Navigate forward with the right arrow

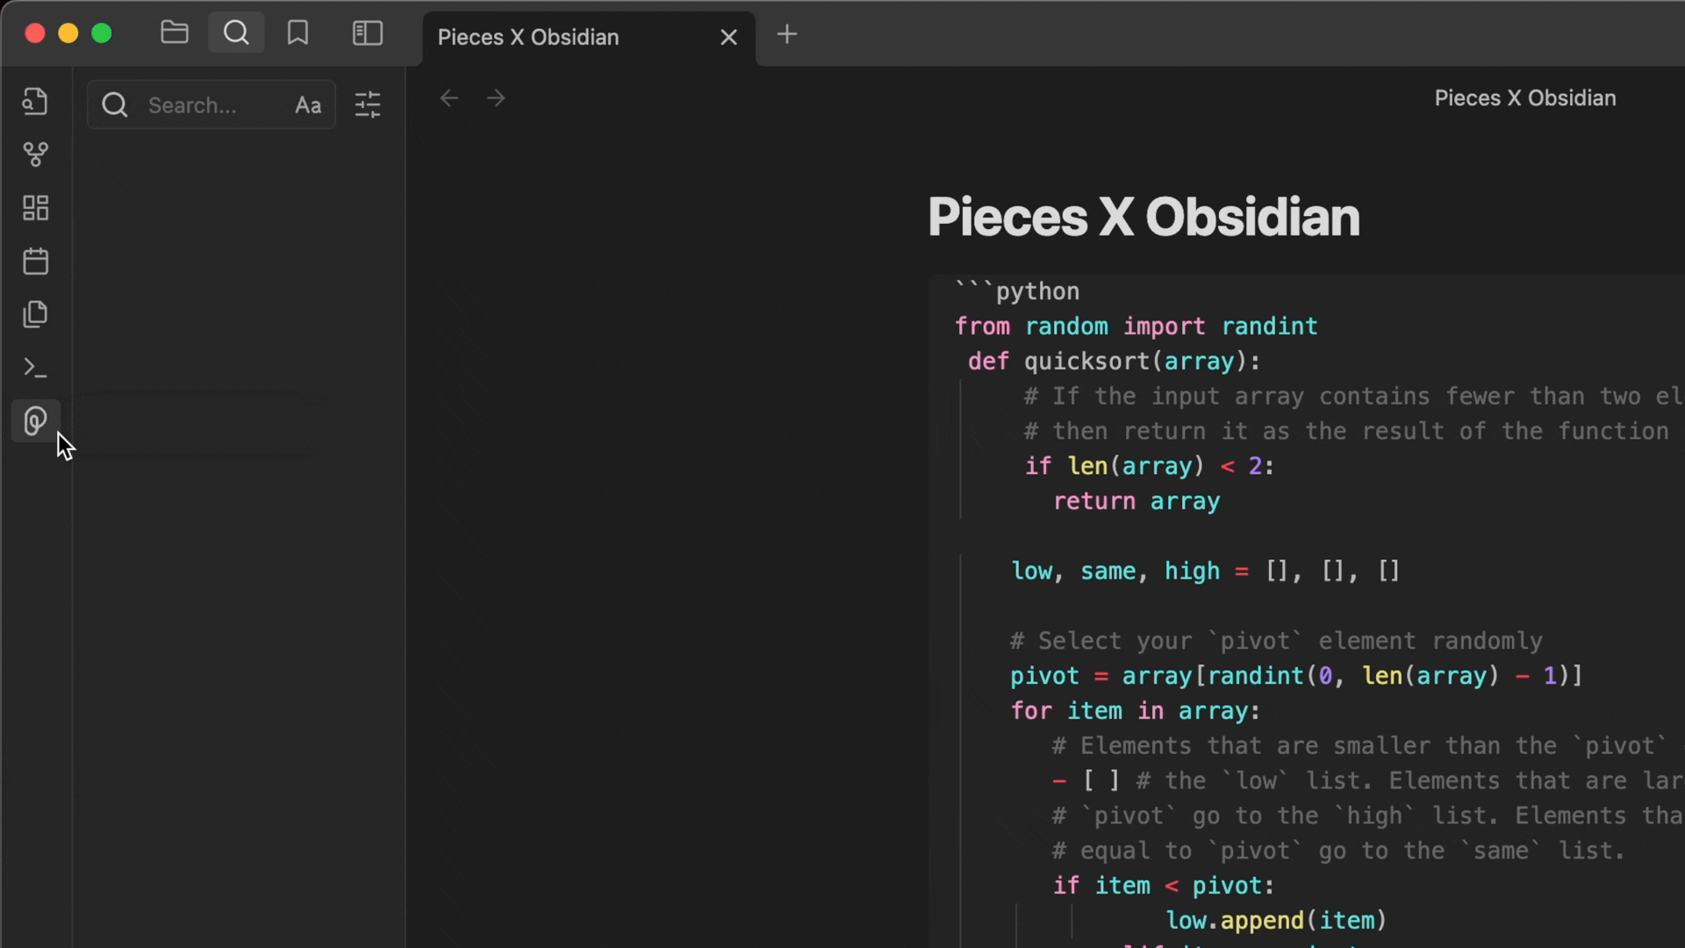(x=496, y=98)
